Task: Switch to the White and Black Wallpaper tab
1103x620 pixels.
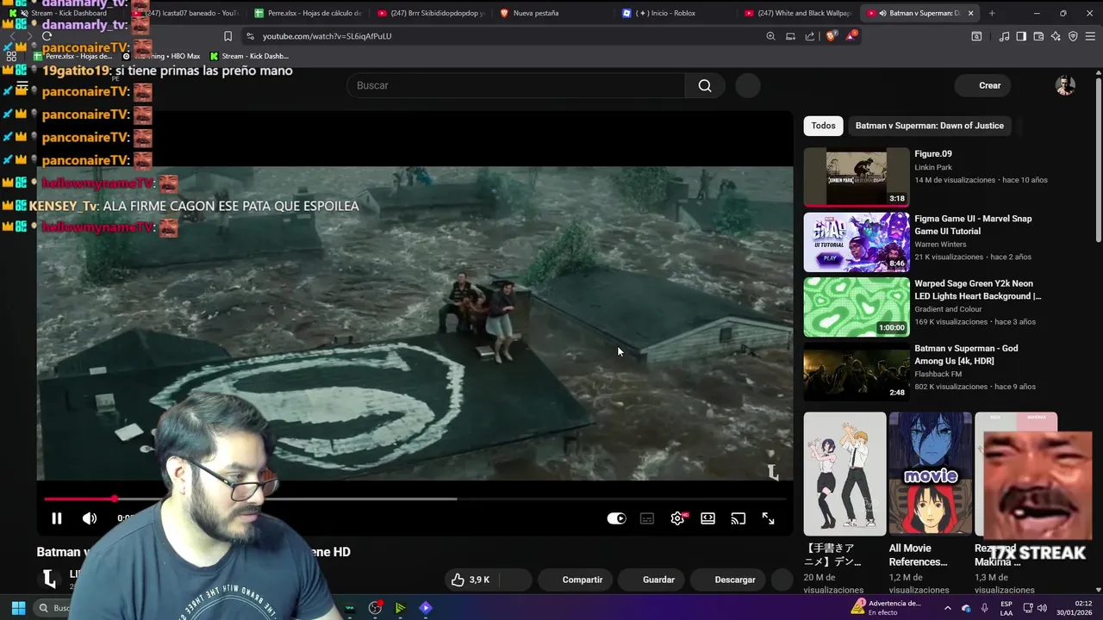Action: (797, 13)
